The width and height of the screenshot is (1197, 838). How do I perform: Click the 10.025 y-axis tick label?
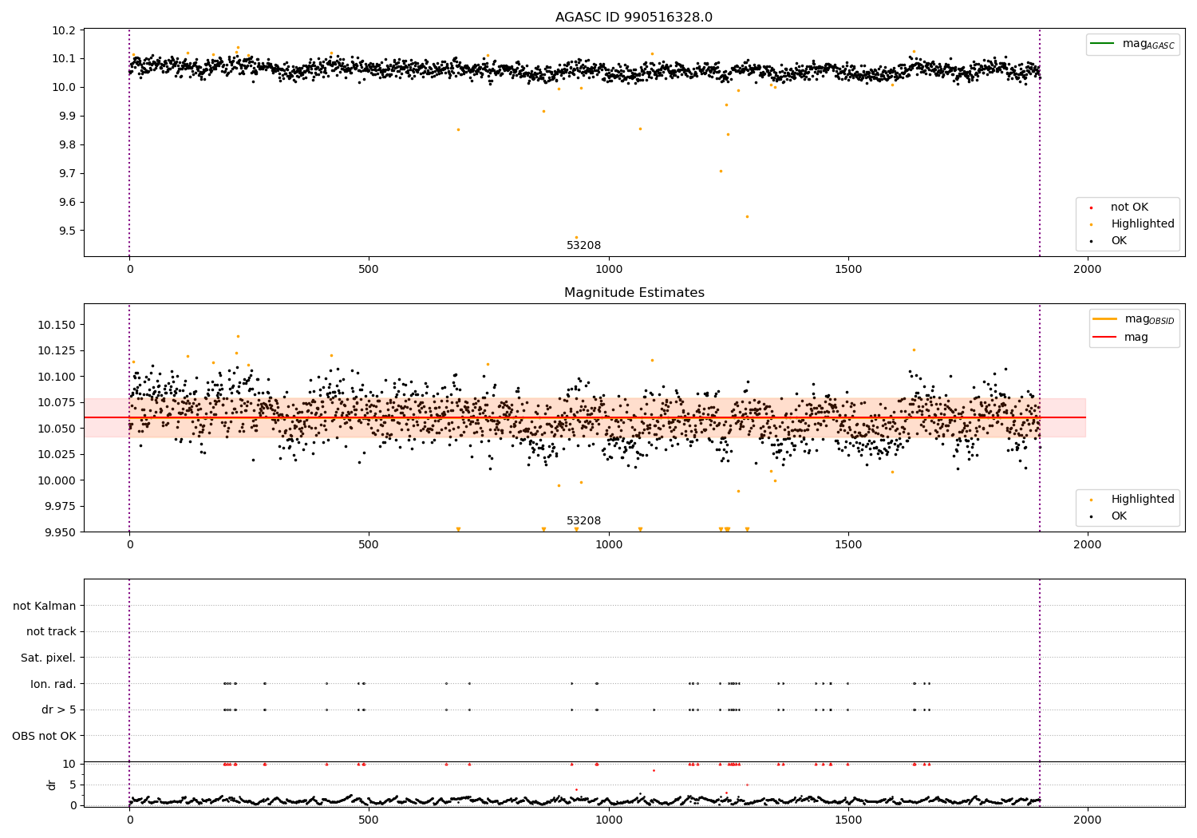coord(57,455)
